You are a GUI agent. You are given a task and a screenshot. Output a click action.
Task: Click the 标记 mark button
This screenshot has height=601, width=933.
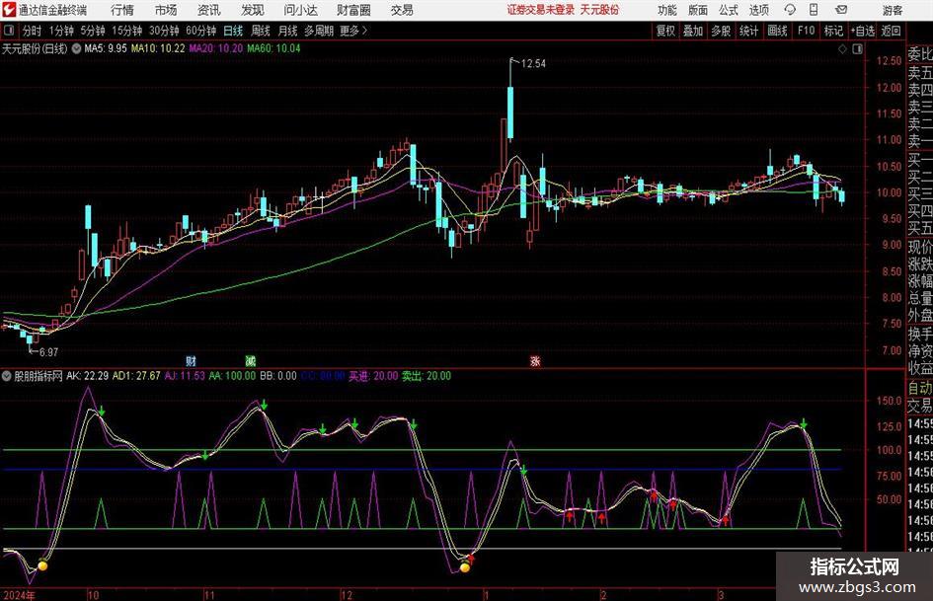833,31
